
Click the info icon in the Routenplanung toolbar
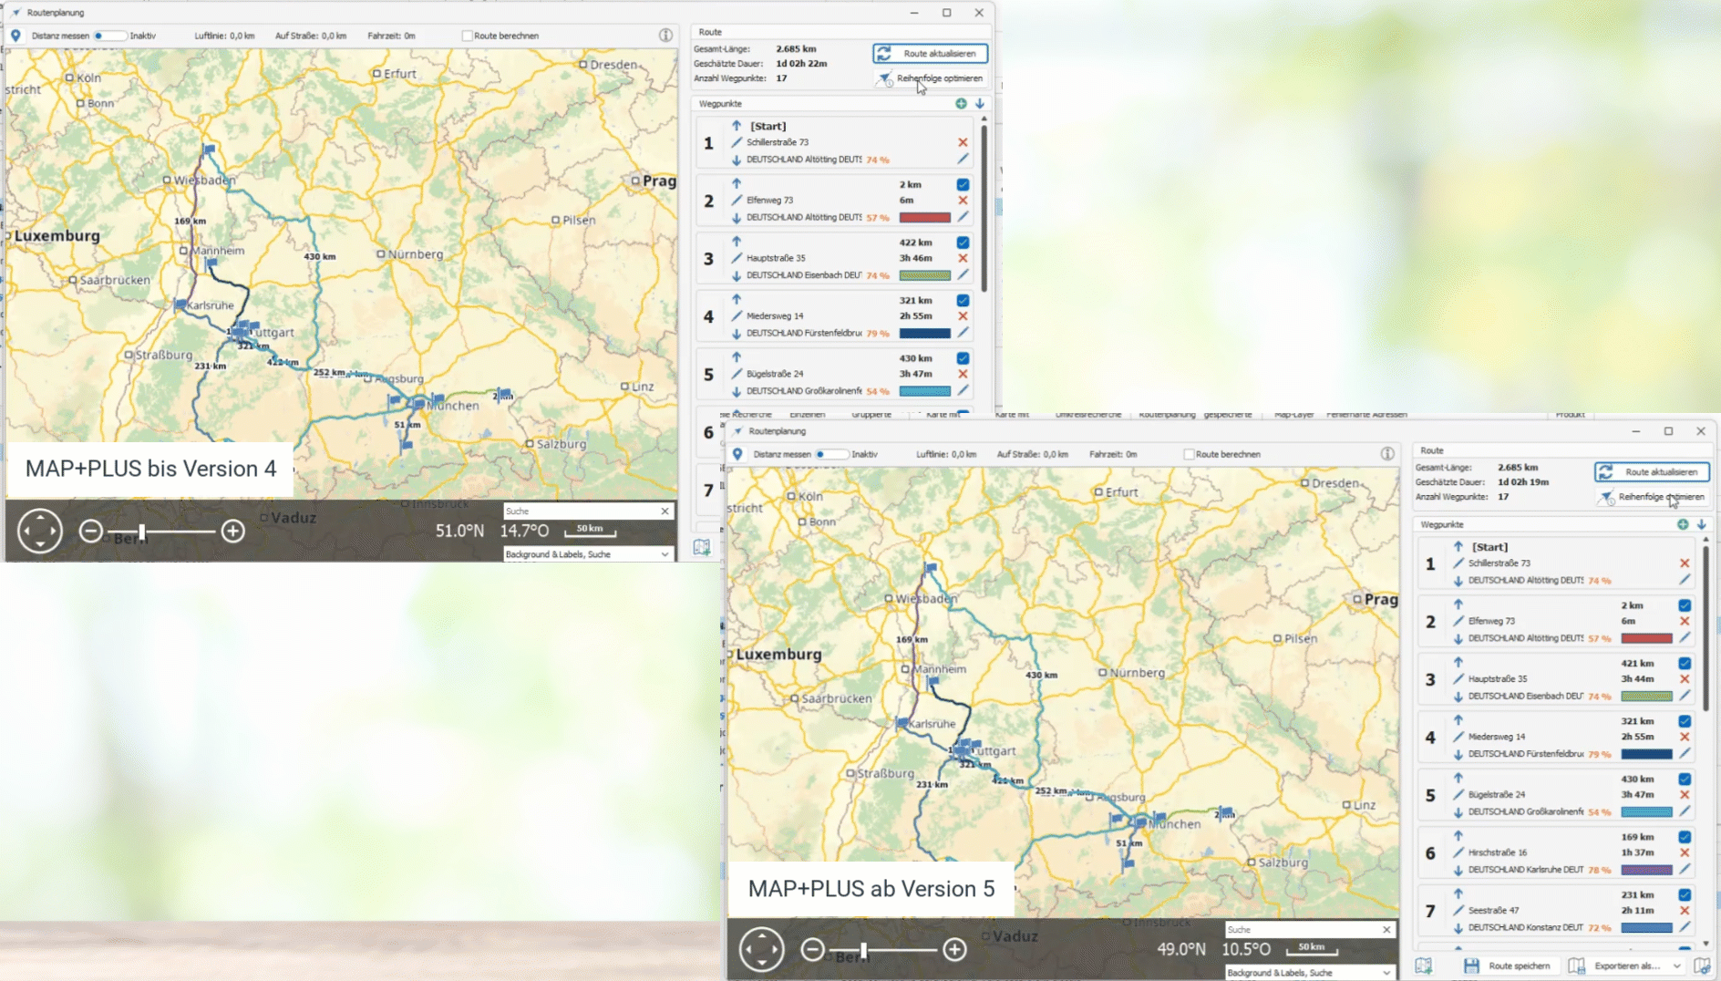tap(665, 35)
